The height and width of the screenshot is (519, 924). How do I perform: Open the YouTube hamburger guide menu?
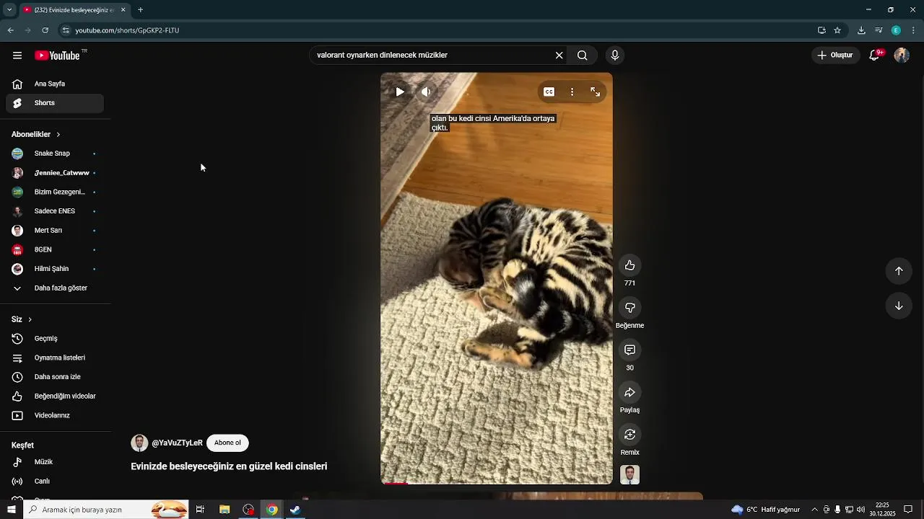click(17, 56)
